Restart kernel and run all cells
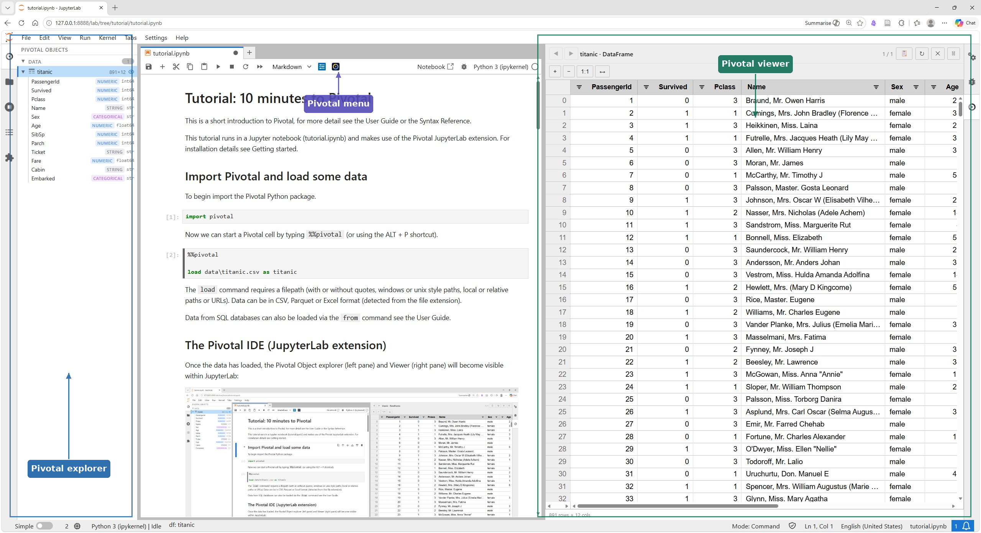This screenshot has width=981, height=533. tap(260, 67)
